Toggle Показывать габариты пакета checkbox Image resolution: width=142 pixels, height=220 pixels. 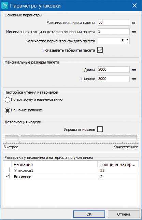click(100, 50)
